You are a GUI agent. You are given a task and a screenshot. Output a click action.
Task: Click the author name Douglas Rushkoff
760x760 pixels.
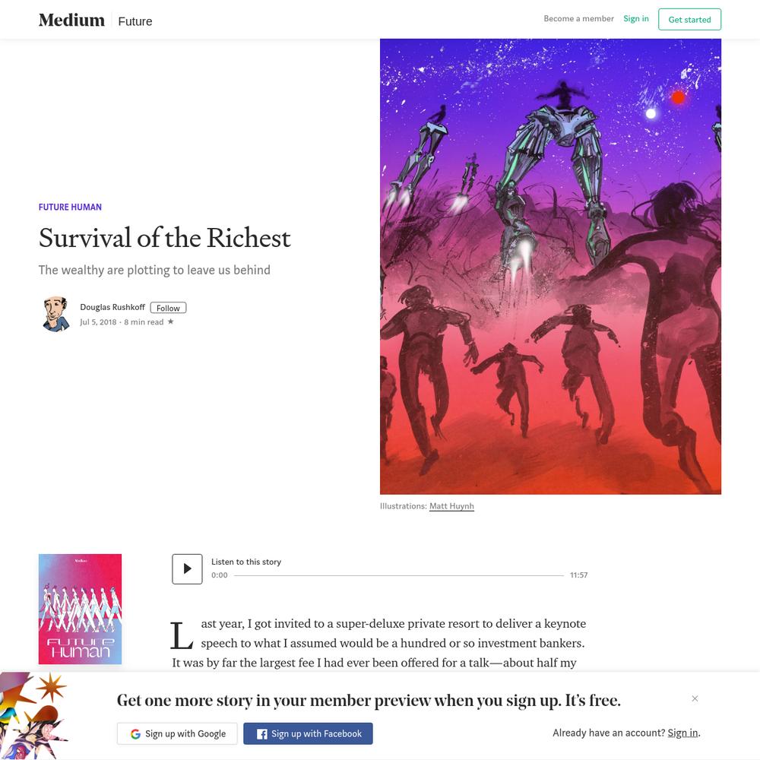(x=112, y=307)
